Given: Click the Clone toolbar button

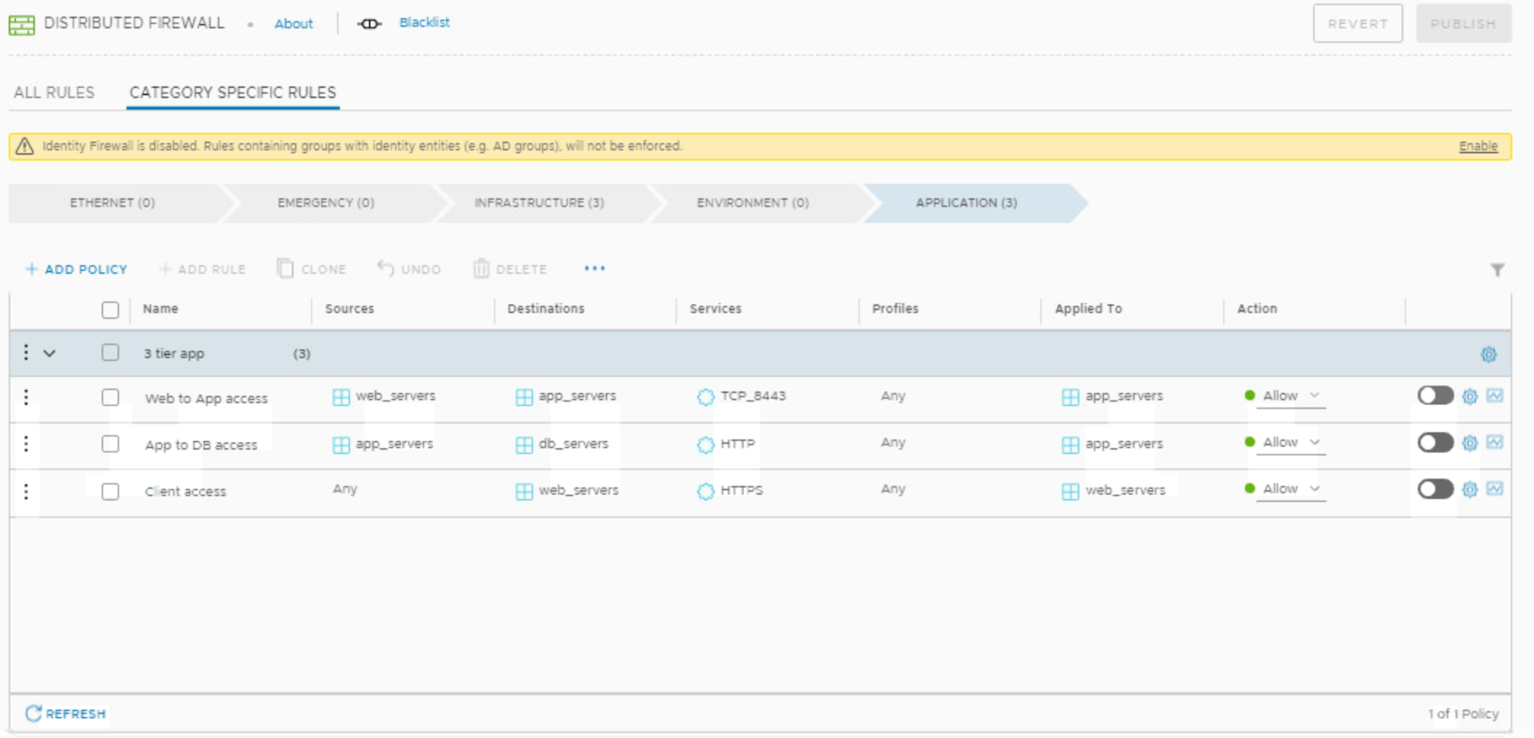Looking at the screenshot, I should (x=312, y=269).
